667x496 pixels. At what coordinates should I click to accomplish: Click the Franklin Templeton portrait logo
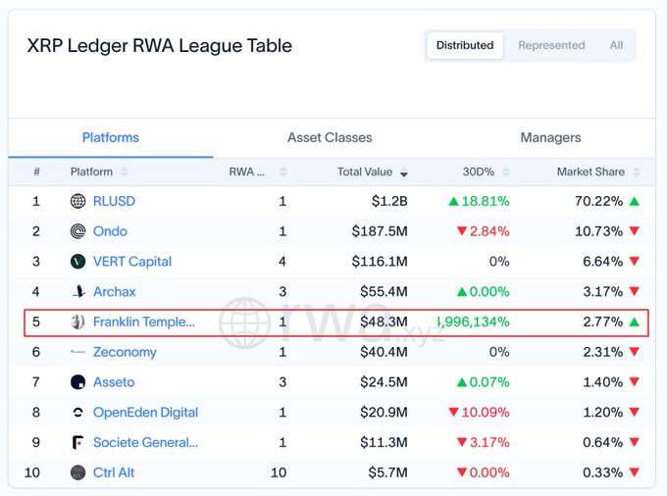(77, 322)
